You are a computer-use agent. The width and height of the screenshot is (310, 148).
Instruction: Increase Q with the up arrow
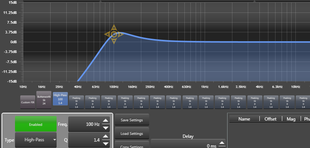pyautogui.click(x=106, y=136)
